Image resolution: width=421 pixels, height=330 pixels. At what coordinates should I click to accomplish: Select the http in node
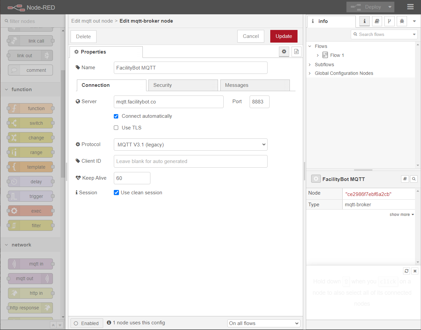[31, 293]
